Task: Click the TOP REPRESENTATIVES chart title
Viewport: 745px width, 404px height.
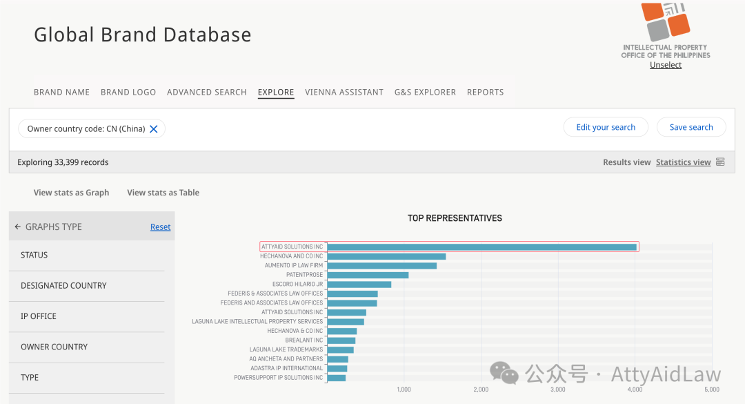Action: point(455,218)
